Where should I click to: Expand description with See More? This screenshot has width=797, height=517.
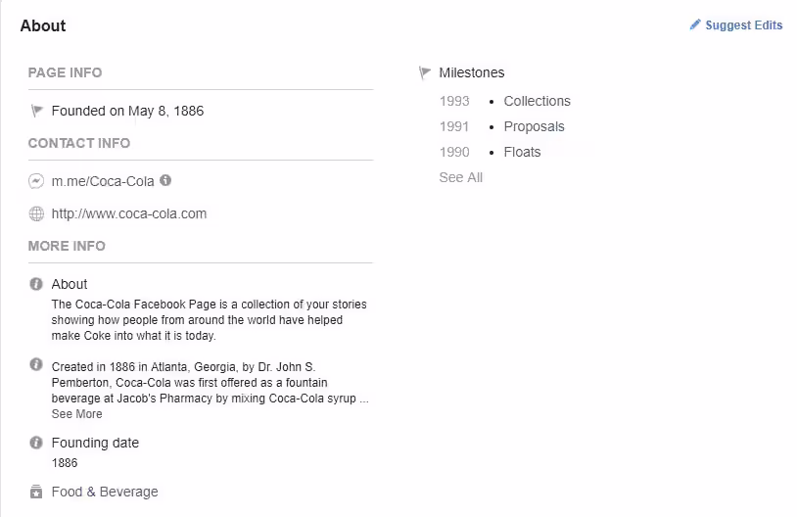[76, 414]
